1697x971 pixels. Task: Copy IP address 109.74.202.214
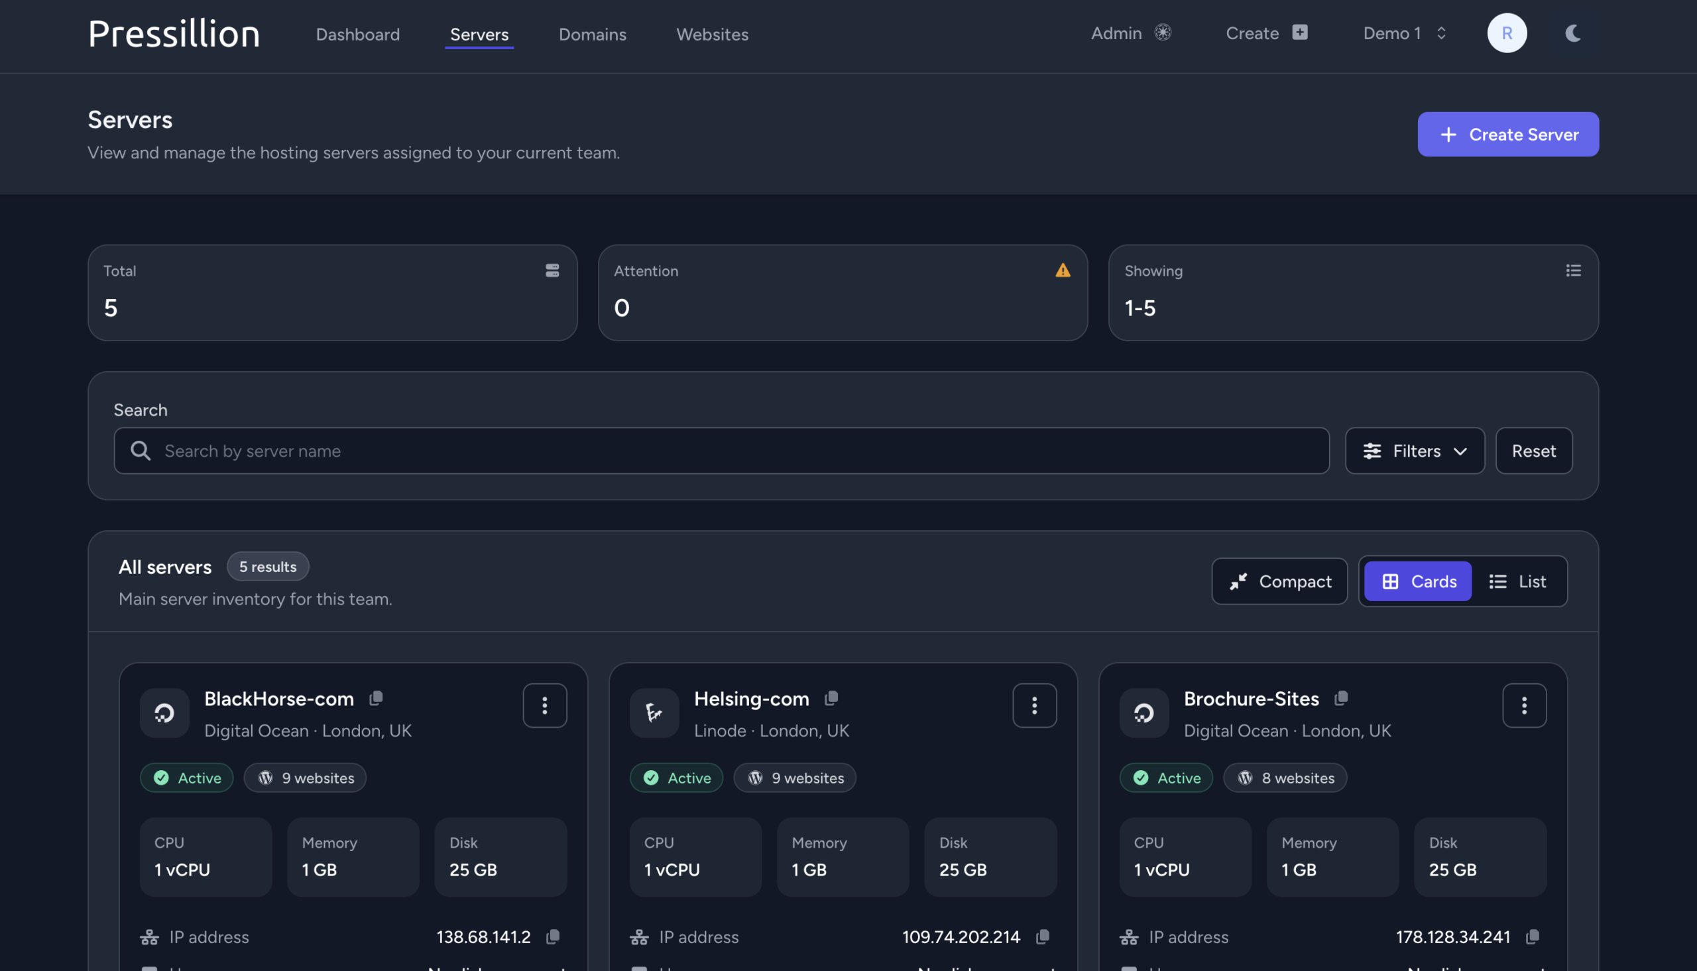click(x=1042, y=937)
